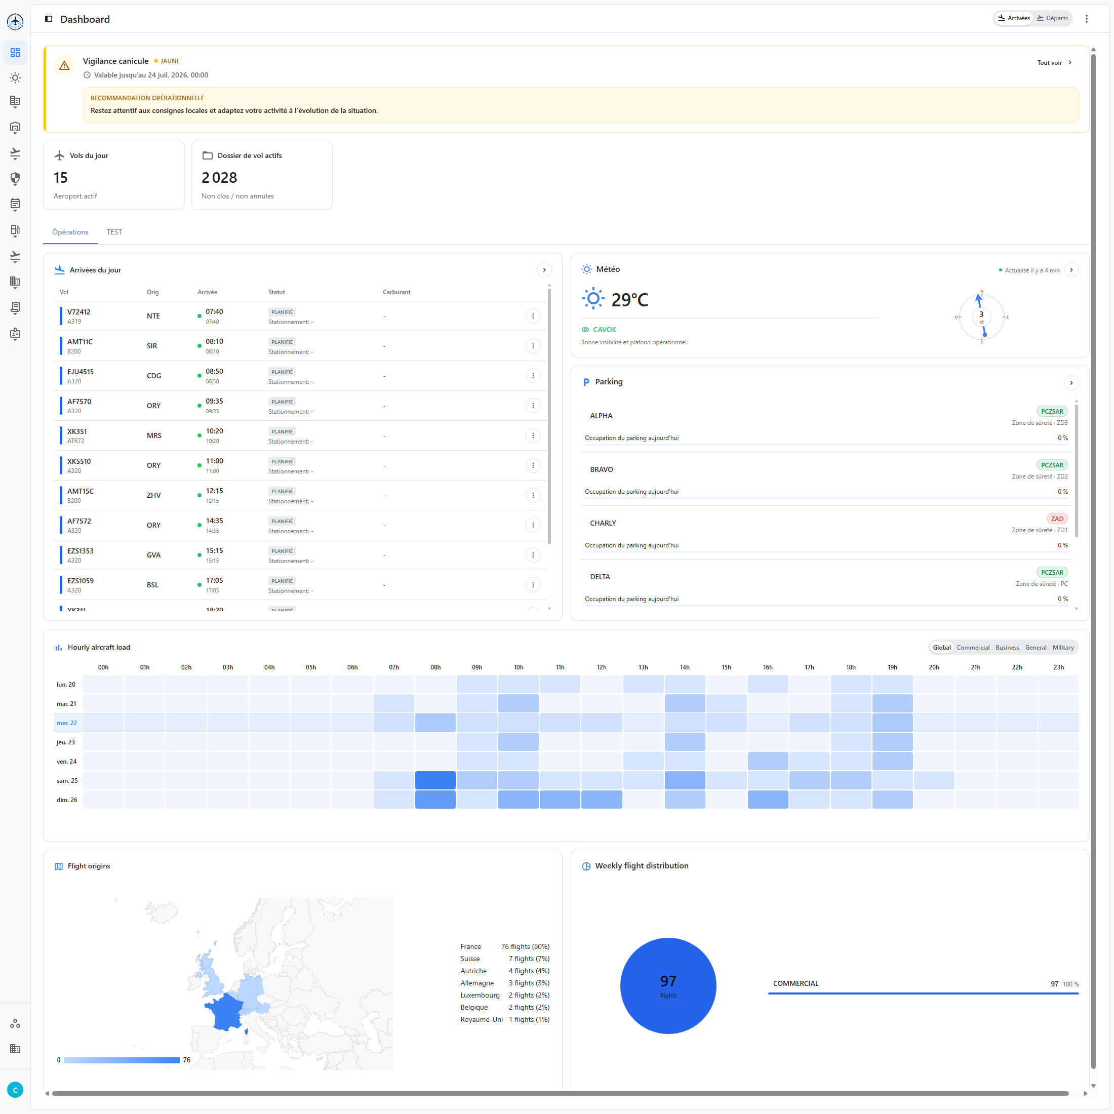
Task: Click the arrivals list vertical scrollbar
Action: (549, 416)
